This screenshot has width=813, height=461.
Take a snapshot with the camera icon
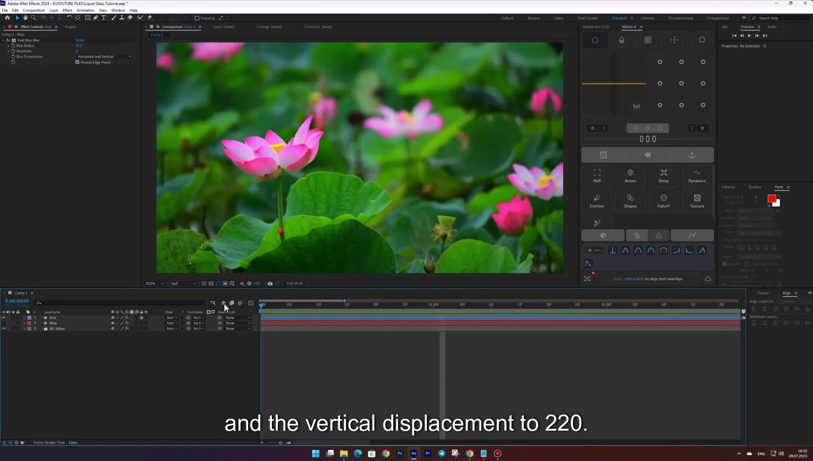click(270, 283)
